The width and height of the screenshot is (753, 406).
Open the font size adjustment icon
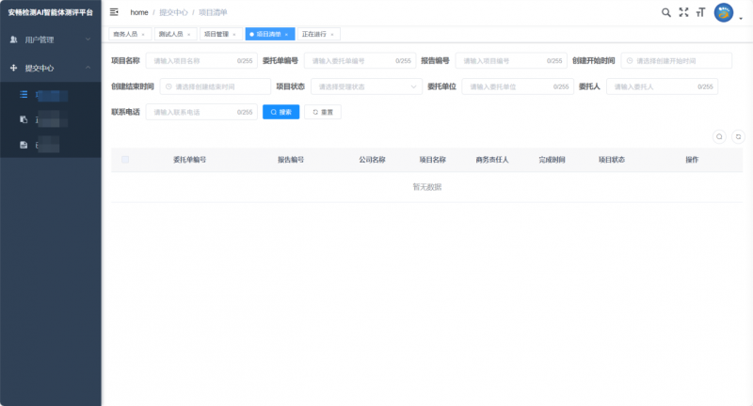[x=699, y=12]
